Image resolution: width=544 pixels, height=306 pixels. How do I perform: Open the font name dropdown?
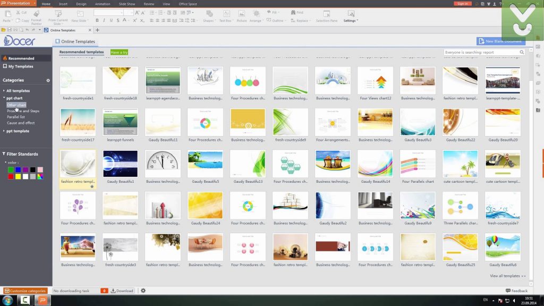coord(122,13)
